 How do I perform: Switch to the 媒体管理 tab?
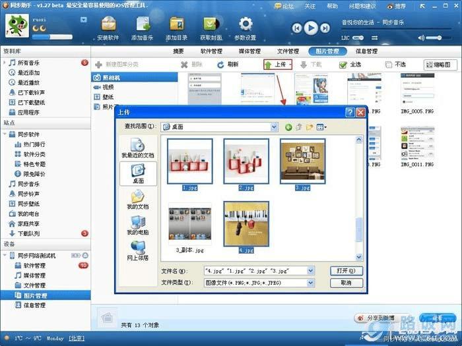click(249, 51)
